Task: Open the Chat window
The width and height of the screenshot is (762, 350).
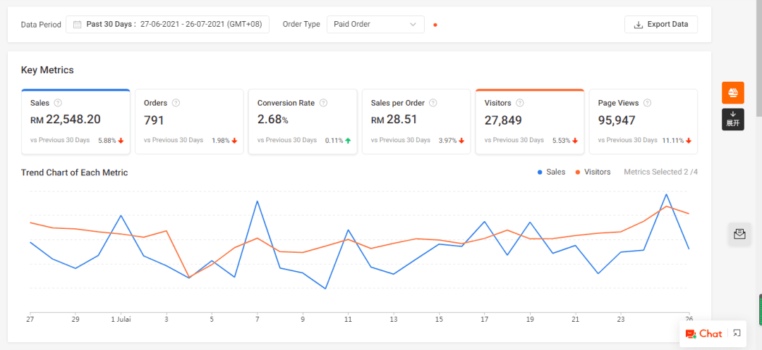Action: (x=704, y=334)
